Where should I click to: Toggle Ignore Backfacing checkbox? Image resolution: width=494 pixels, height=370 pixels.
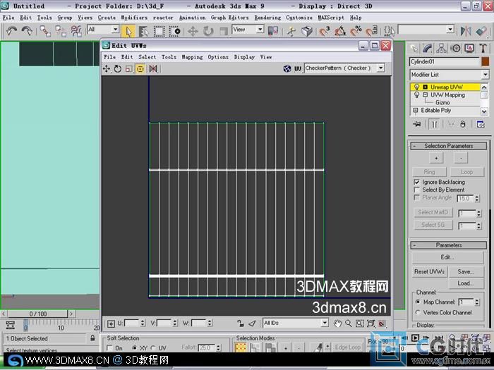[x=417, y=182]
